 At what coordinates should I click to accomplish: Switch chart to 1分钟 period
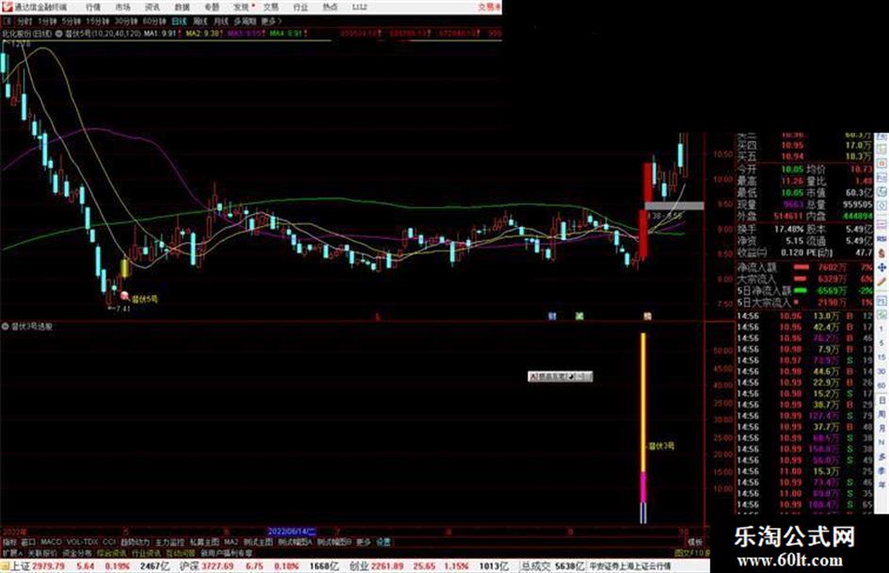48,22
